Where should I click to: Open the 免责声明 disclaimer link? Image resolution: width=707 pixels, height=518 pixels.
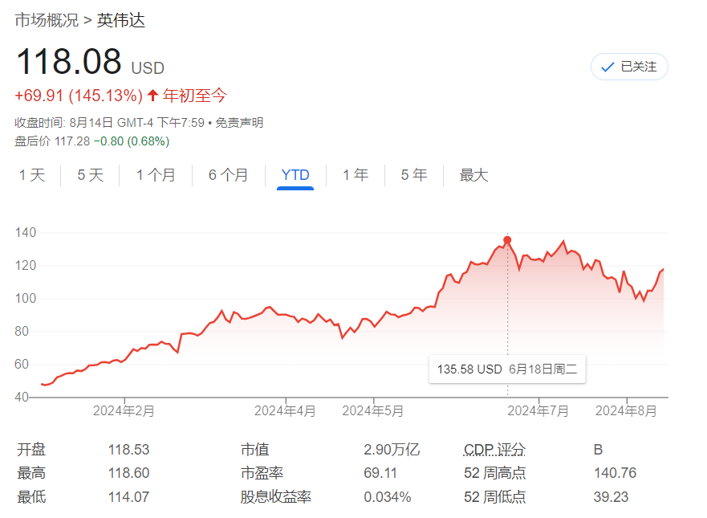[239, 123]
